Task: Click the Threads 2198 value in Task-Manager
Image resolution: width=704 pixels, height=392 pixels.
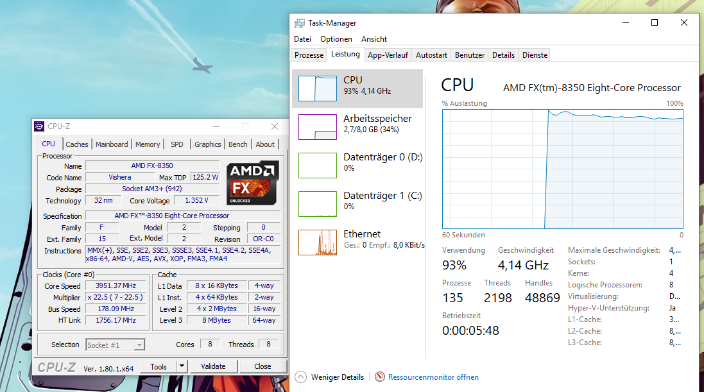Action: (498, 298)
